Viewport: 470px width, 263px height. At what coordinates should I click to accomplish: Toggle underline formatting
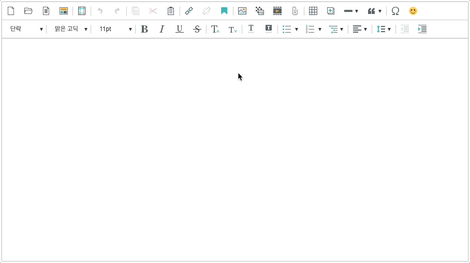(x=180, y=29)
